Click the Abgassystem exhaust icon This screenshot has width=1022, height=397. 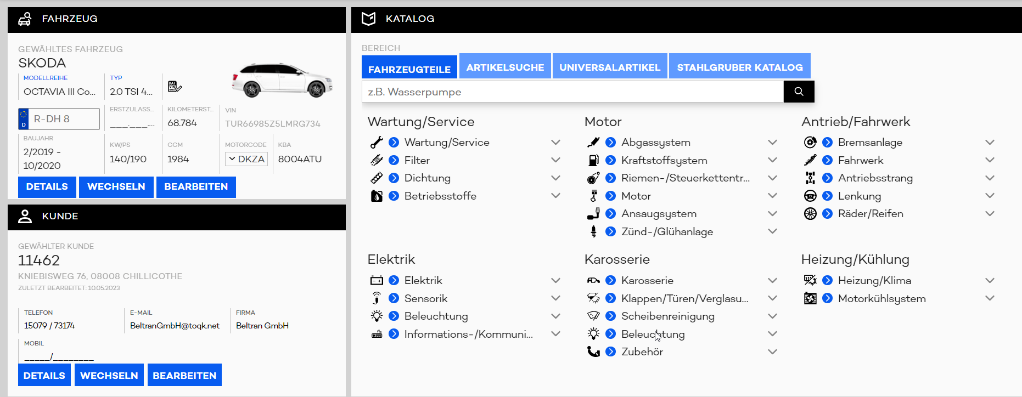593,143
